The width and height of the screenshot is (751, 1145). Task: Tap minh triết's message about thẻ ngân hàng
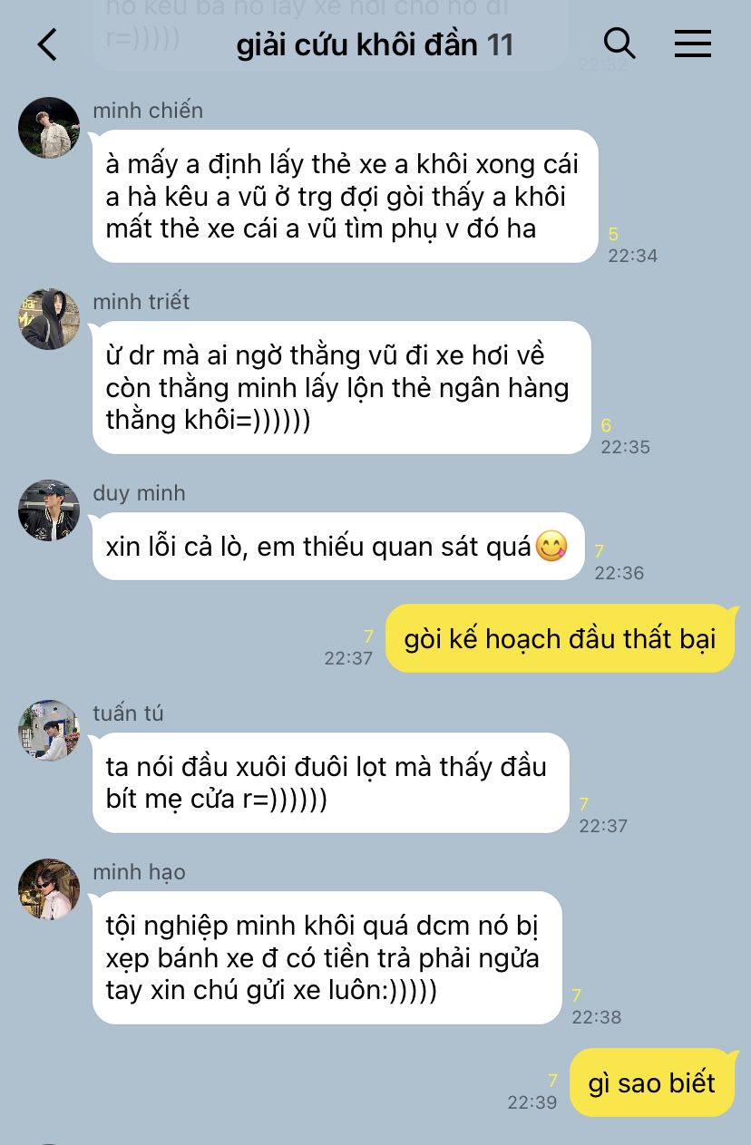tap(341, 388)
